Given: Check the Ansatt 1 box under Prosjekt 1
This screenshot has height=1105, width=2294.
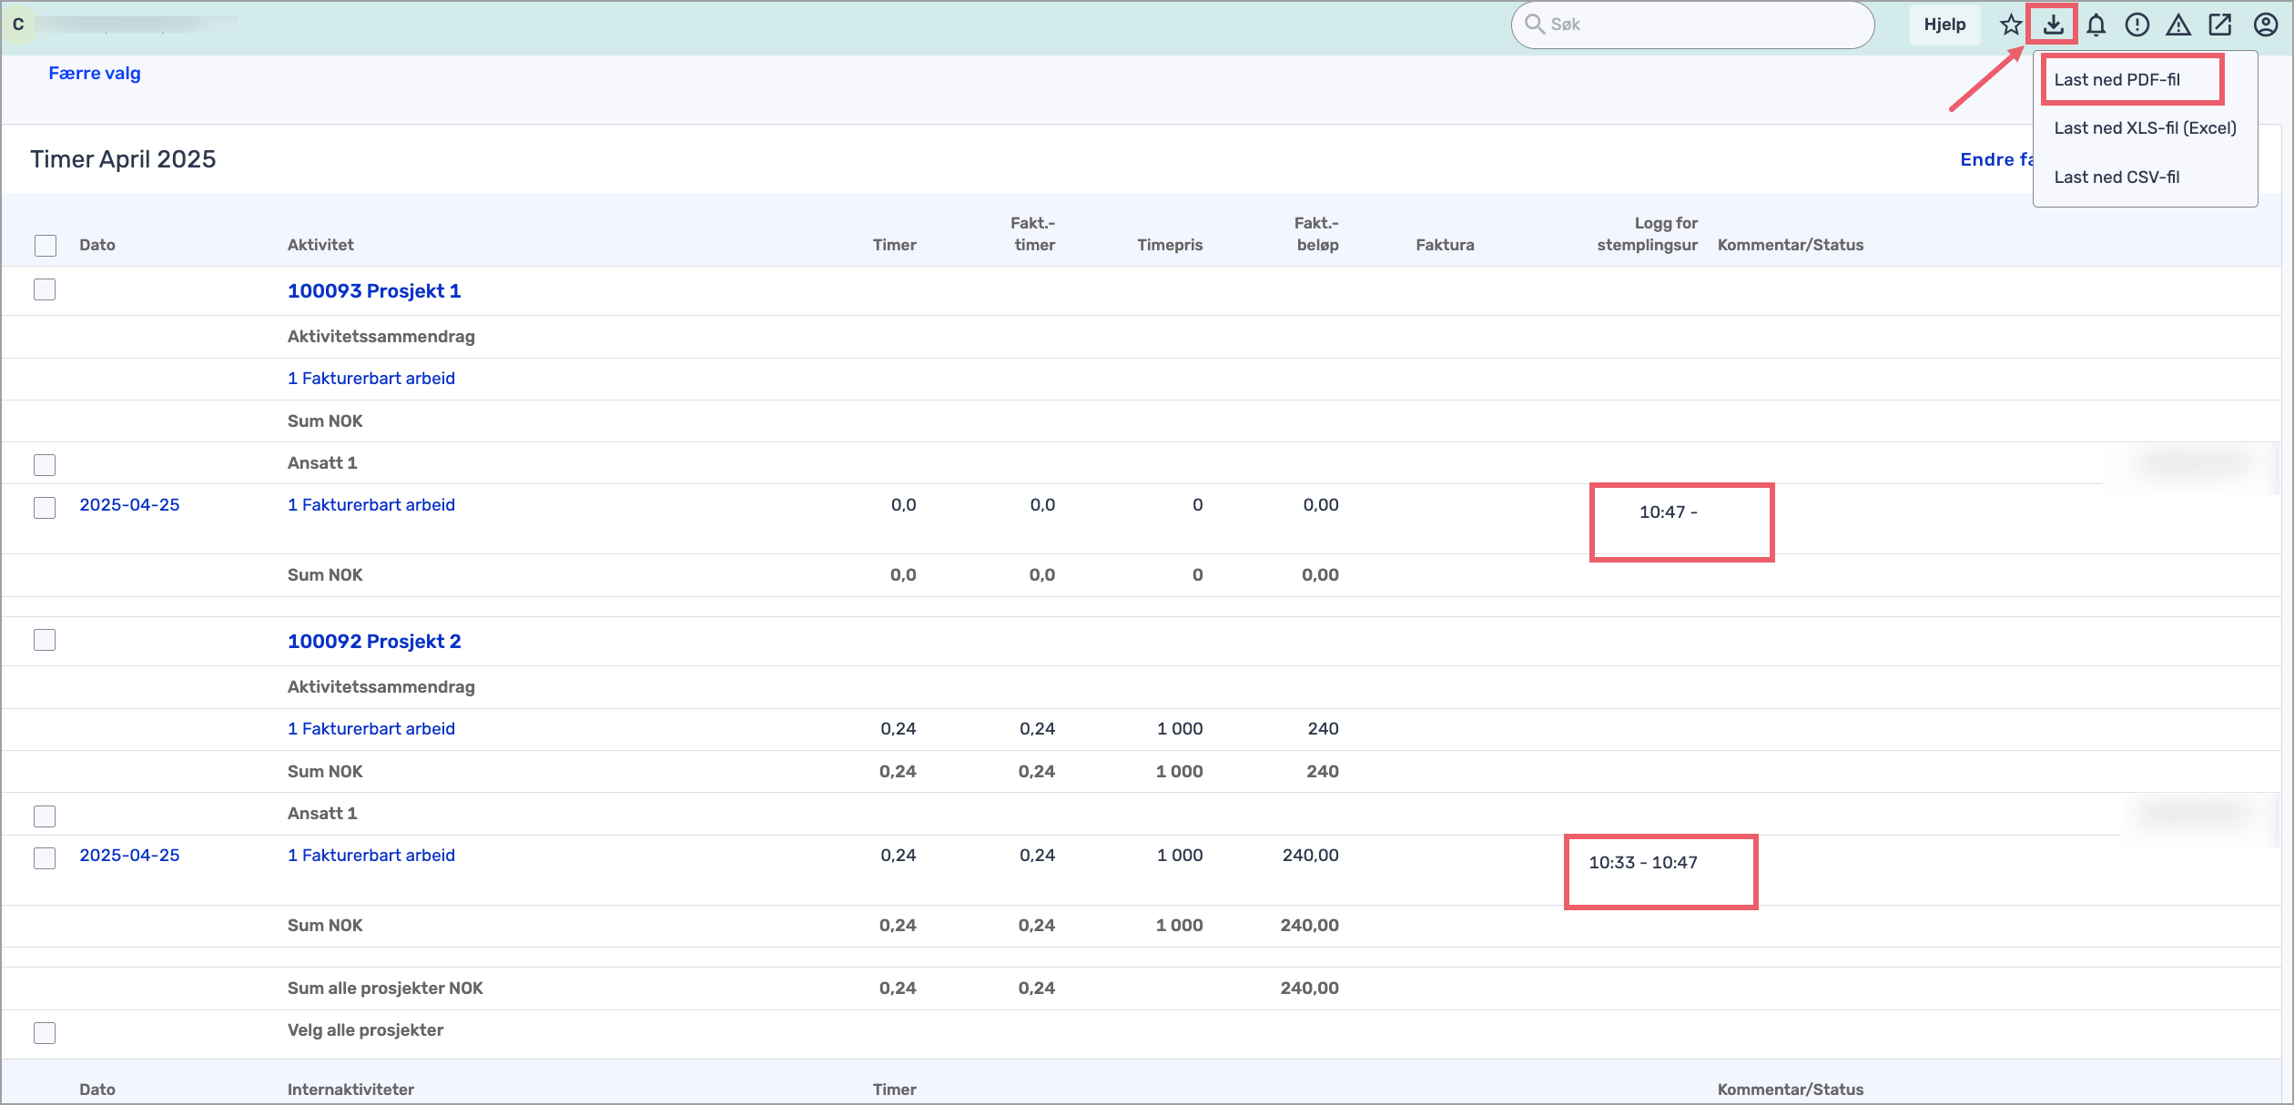Looking at the screenshot, I should 45,465.
